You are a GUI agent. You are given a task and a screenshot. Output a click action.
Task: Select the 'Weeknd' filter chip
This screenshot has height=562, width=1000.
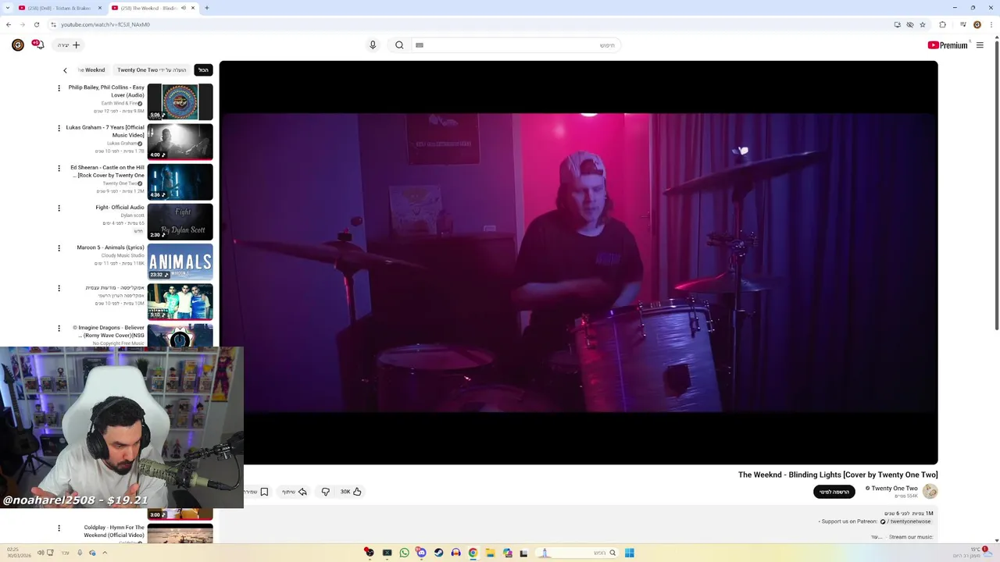(x=93, y=70)
